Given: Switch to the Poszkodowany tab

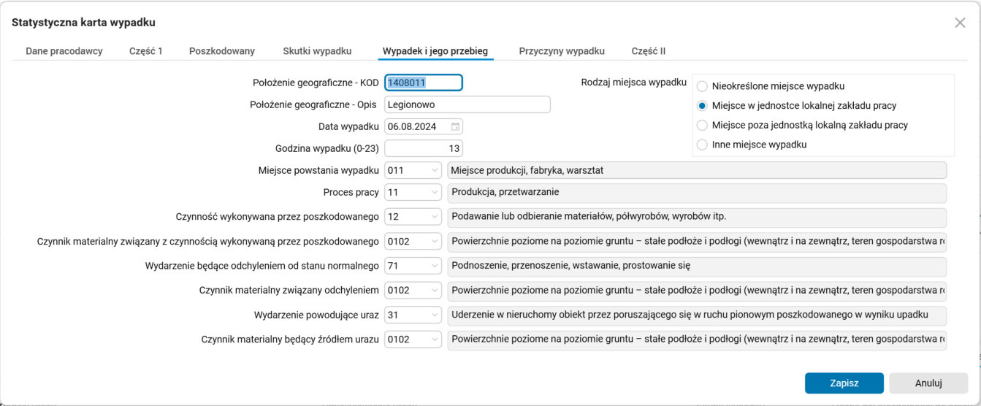Looking at the screenshot, I should [221, 51].
